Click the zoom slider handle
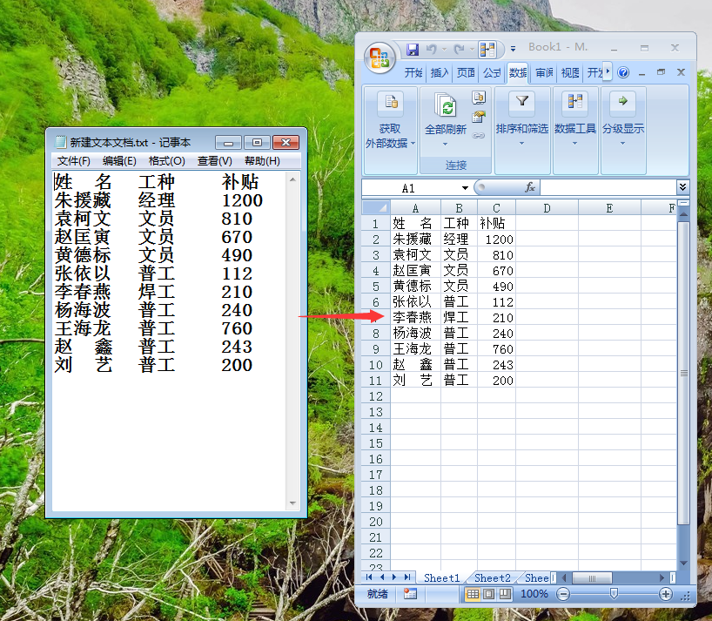Screen dimensions: 712x621 pos(614,594)
